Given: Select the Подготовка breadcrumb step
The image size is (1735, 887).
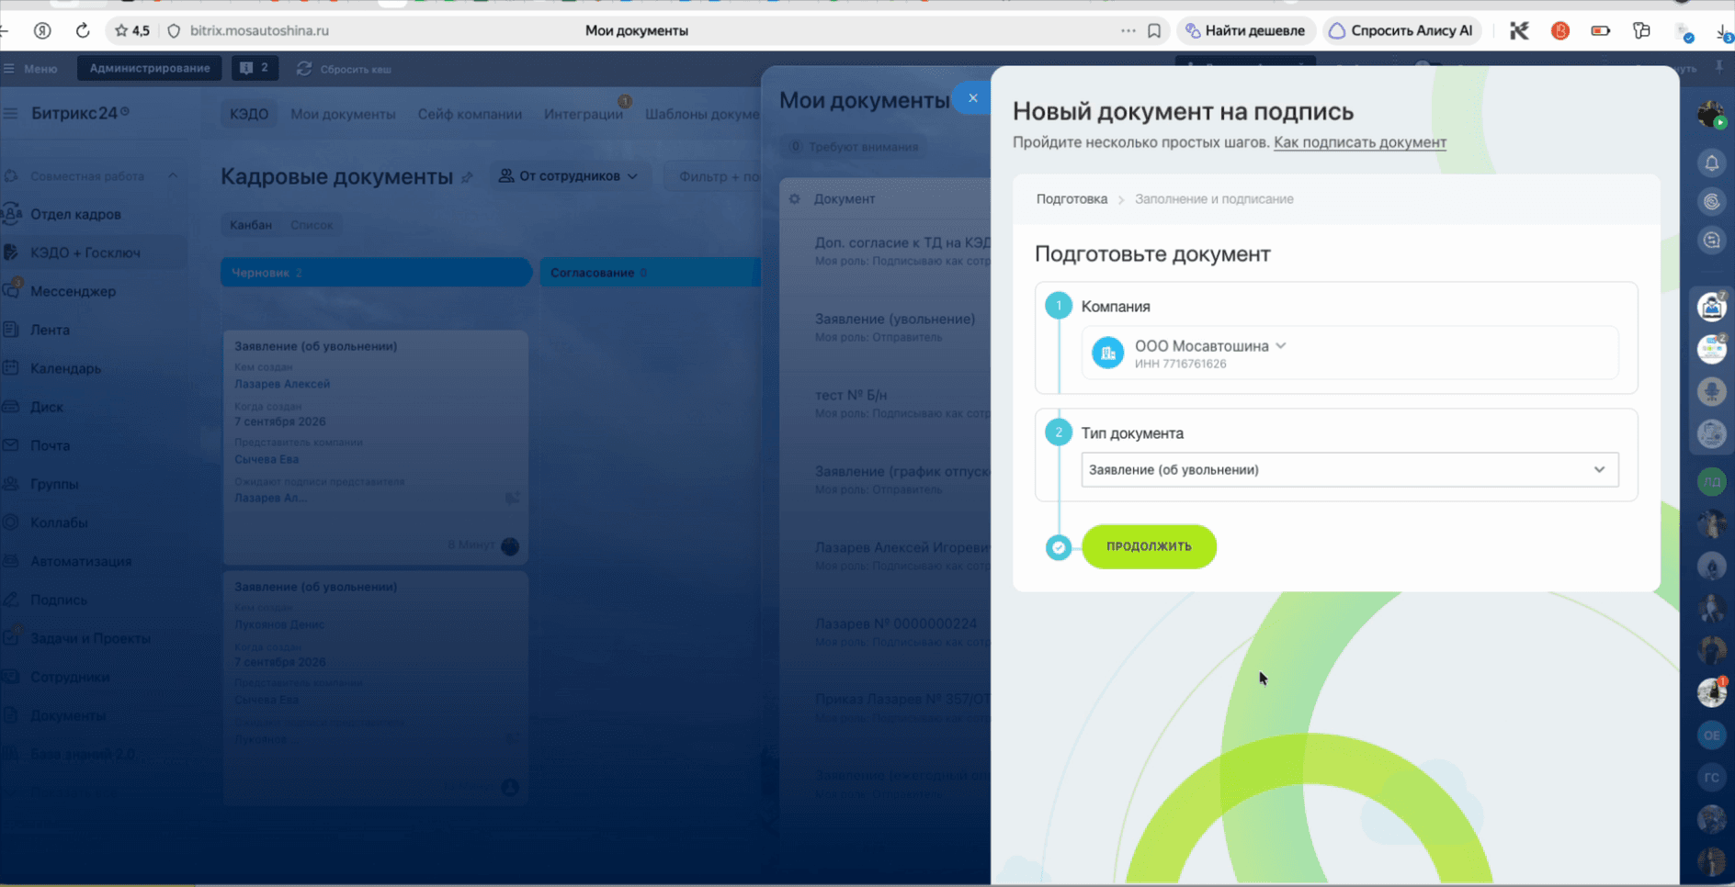Looking at the screenshot, I should [x=1072, y=199].
